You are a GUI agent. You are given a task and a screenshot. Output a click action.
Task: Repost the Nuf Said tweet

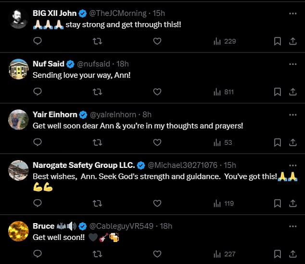coord(97,92)
